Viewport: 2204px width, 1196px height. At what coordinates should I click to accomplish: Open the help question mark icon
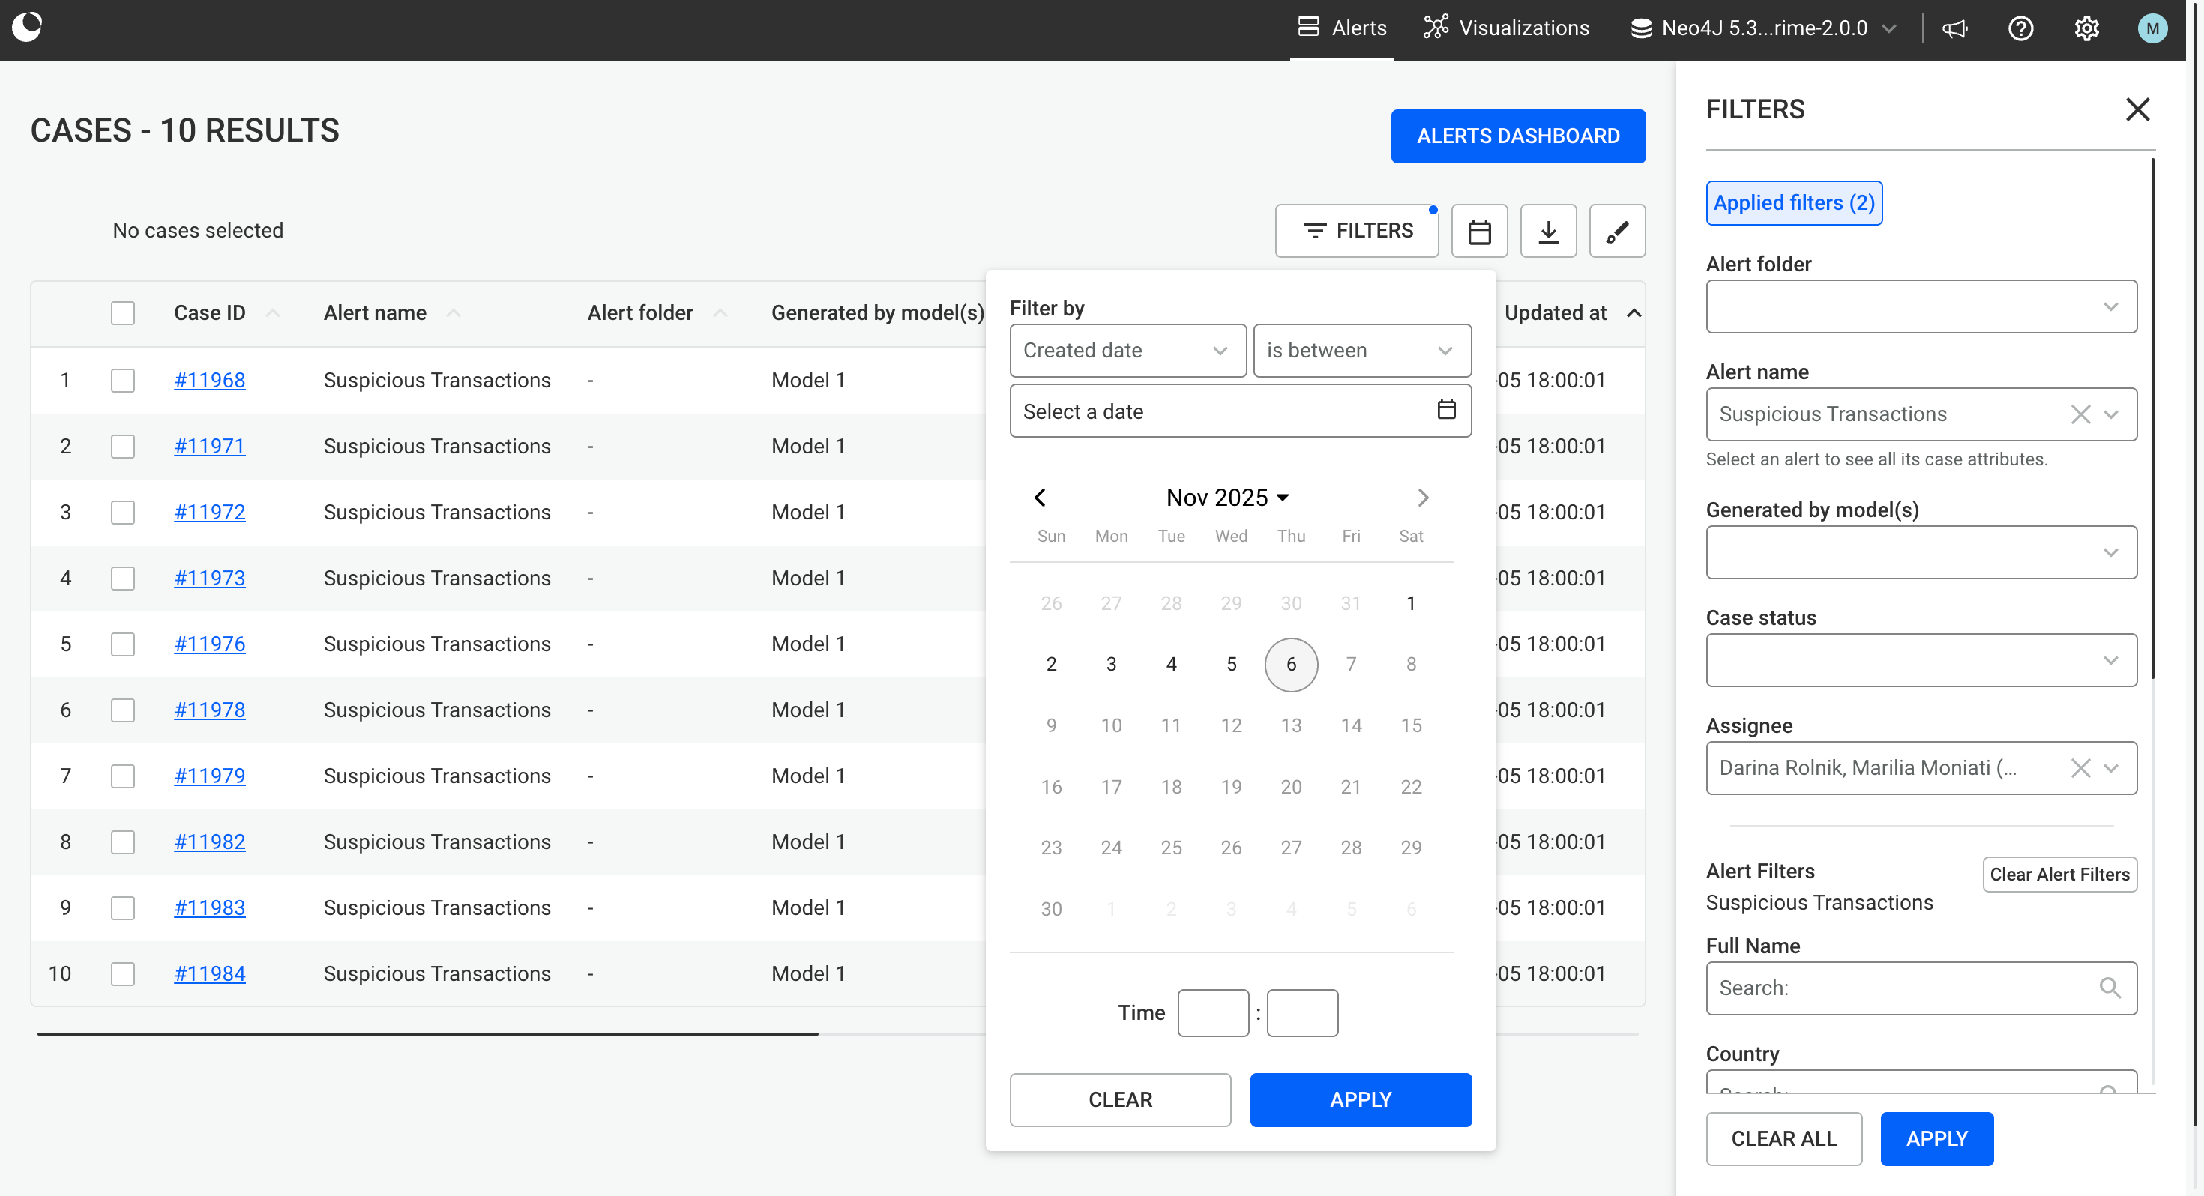(2020, 28)
